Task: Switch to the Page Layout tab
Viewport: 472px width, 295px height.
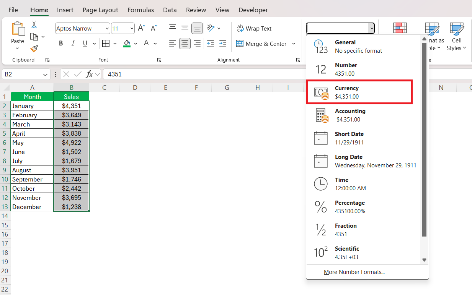Action: tap(101, 10)
